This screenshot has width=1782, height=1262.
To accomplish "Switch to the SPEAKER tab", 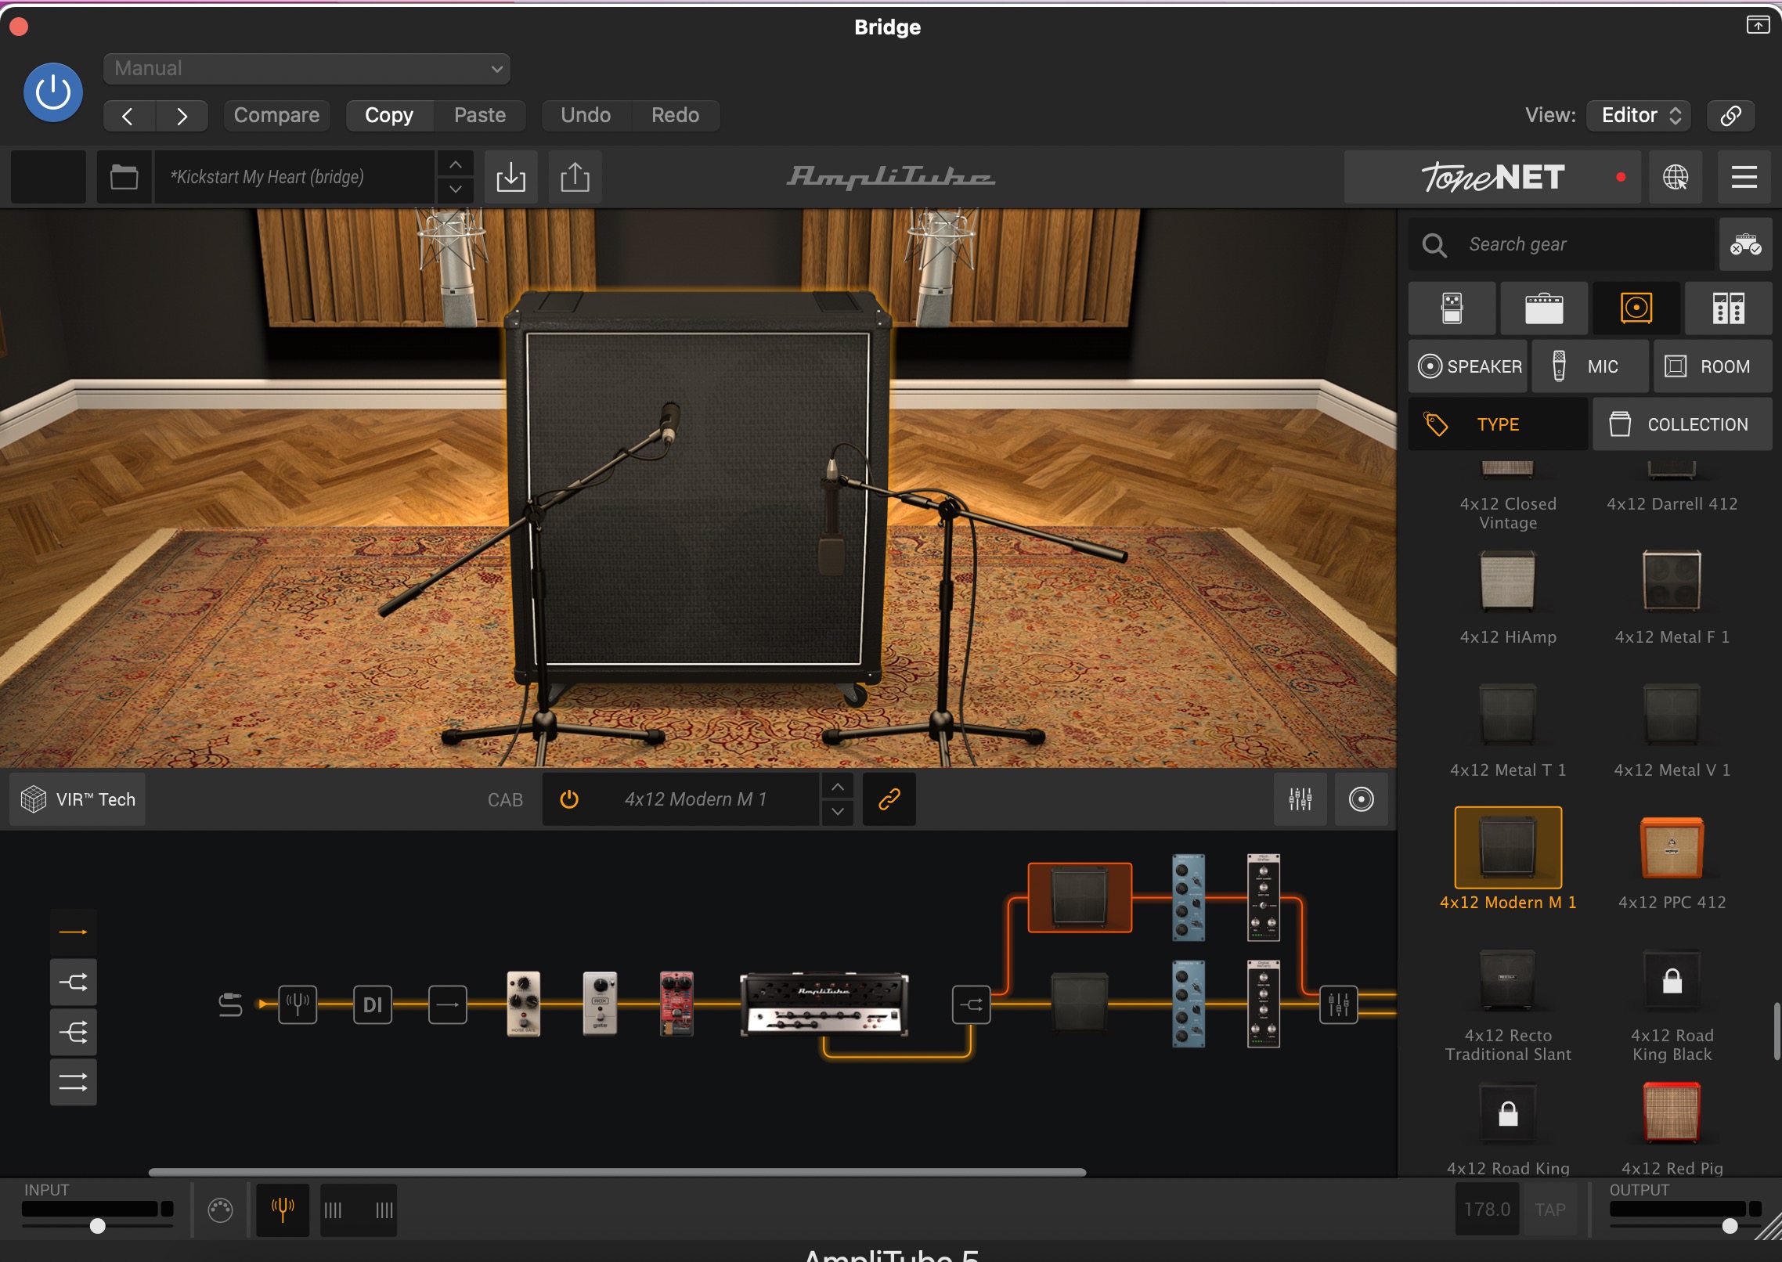I will click(1468, 366).
